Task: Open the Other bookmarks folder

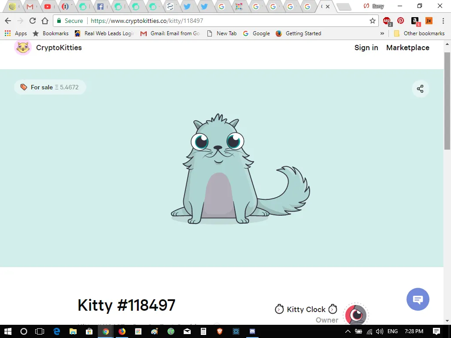Action: coord(419,33)
